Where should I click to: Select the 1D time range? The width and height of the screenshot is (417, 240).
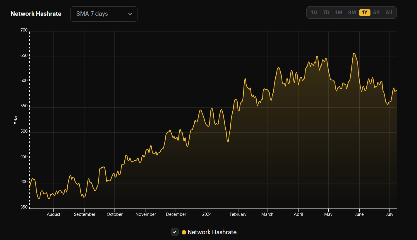pyautogui.click(x=314, y=13)
